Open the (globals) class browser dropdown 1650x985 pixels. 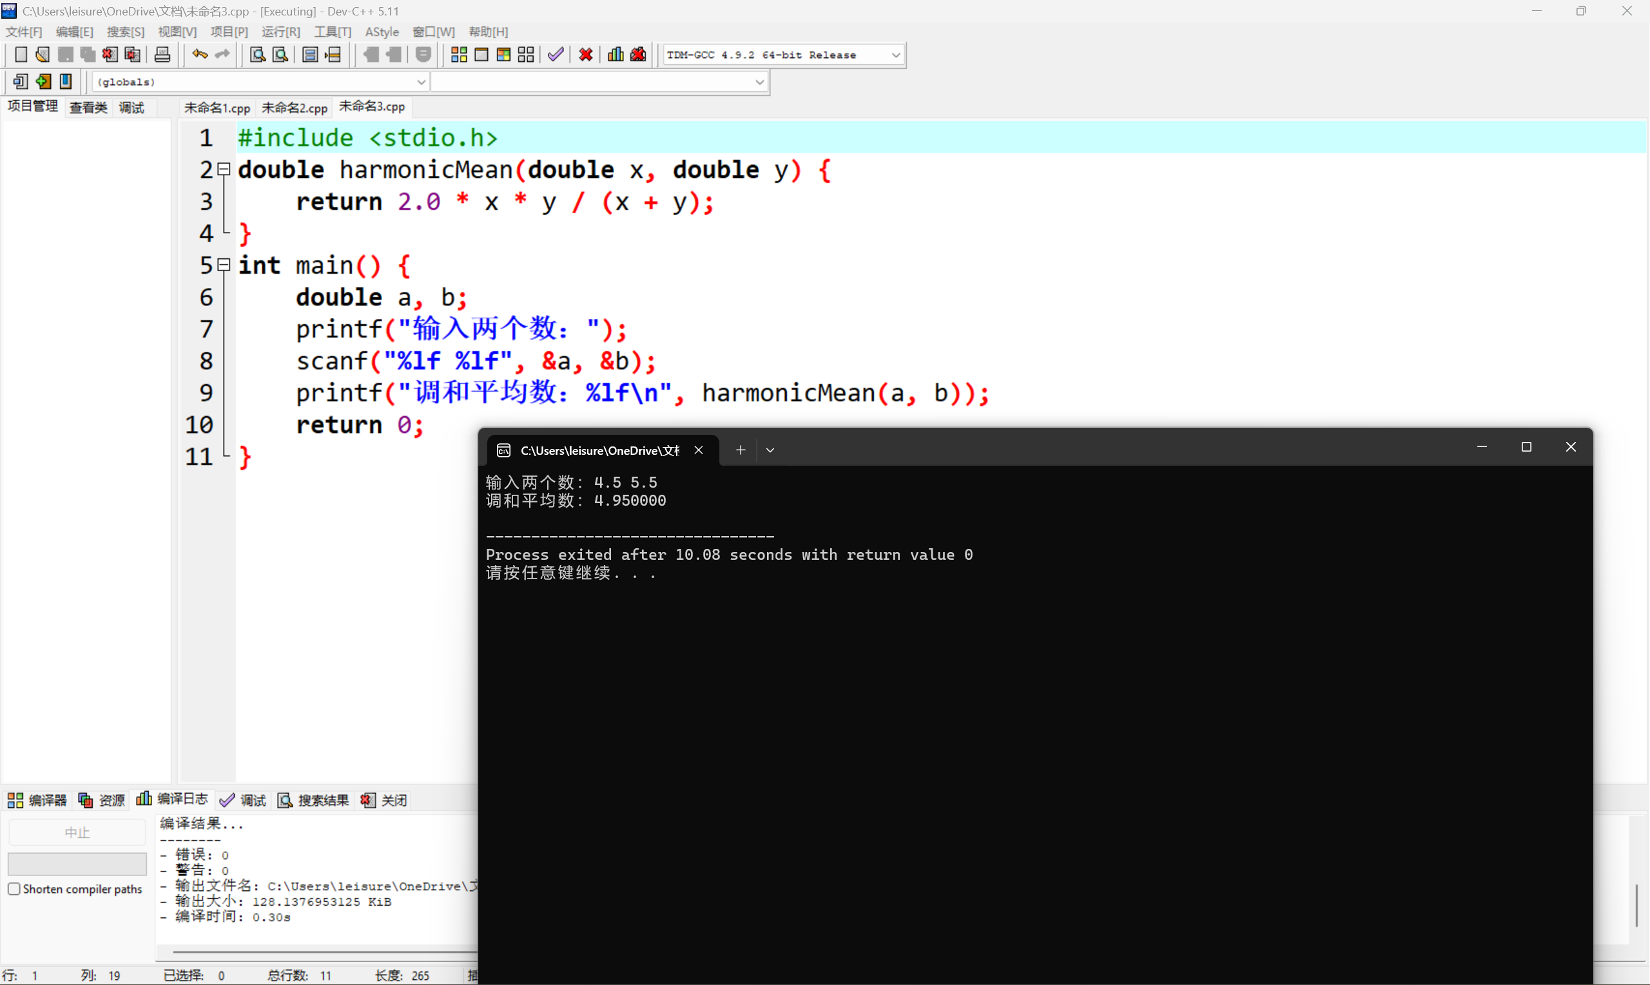(421, 82)
